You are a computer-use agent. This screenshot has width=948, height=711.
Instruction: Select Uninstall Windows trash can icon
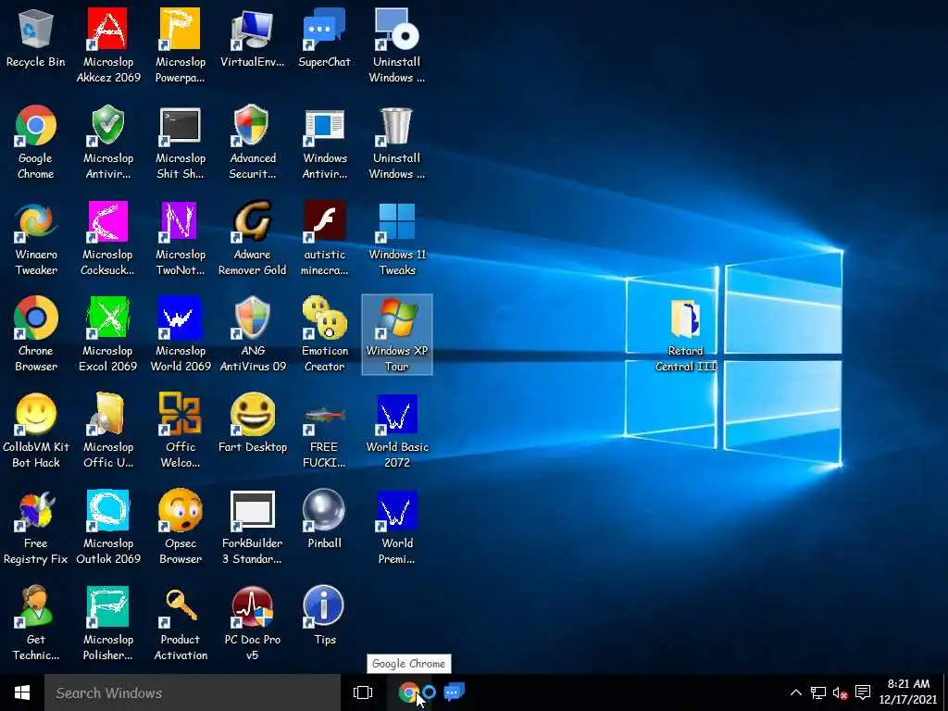click(396, 142)
